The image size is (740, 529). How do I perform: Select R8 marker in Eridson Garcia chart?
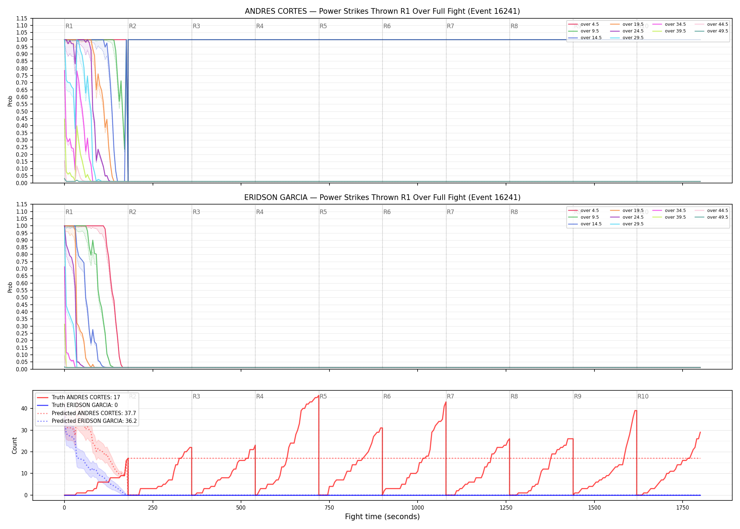tap(514, 212)
